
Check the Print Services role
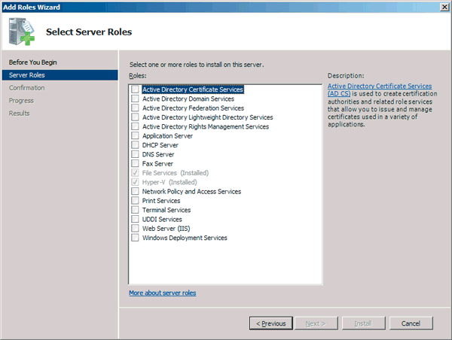pos(135,201)
